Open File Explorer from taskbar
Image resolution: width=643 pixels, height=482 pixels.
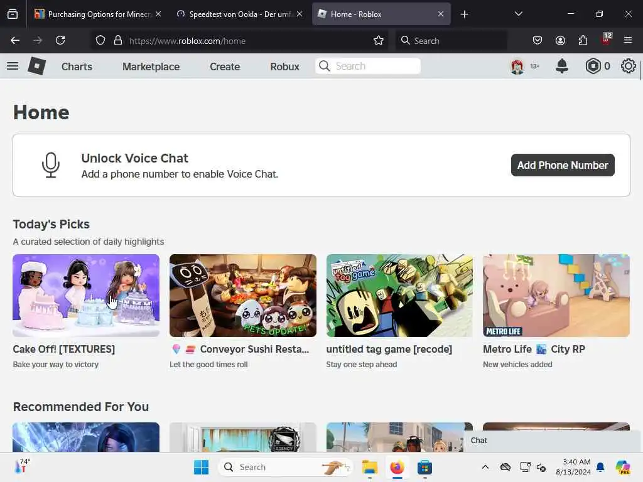(369, 467)
